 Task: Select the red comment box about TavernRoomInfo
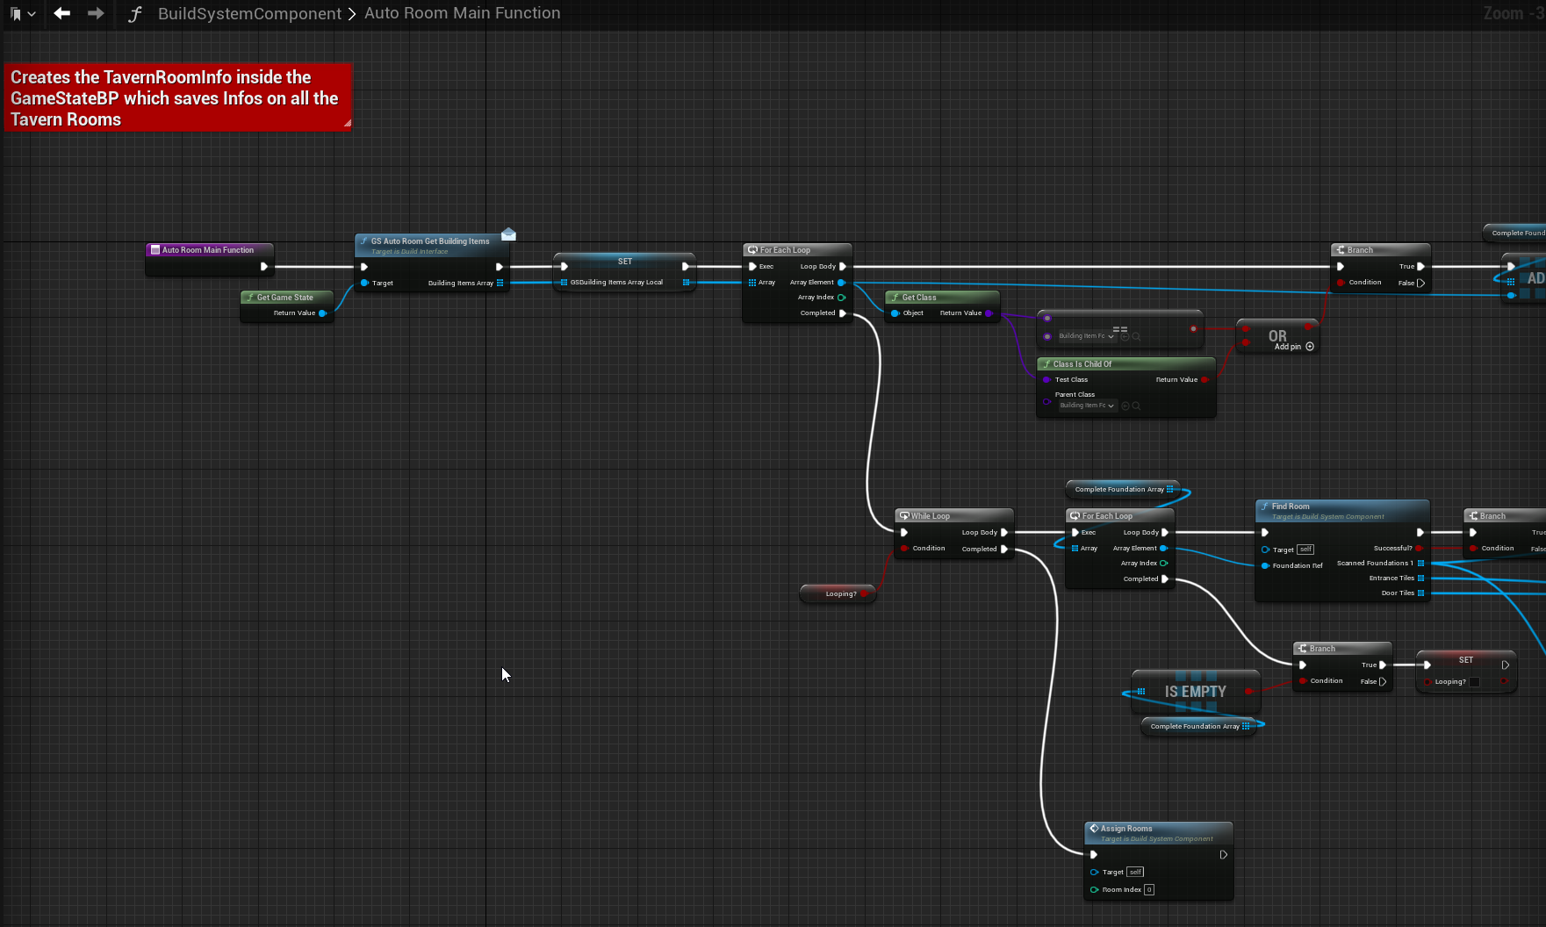(x=177, y=97)
